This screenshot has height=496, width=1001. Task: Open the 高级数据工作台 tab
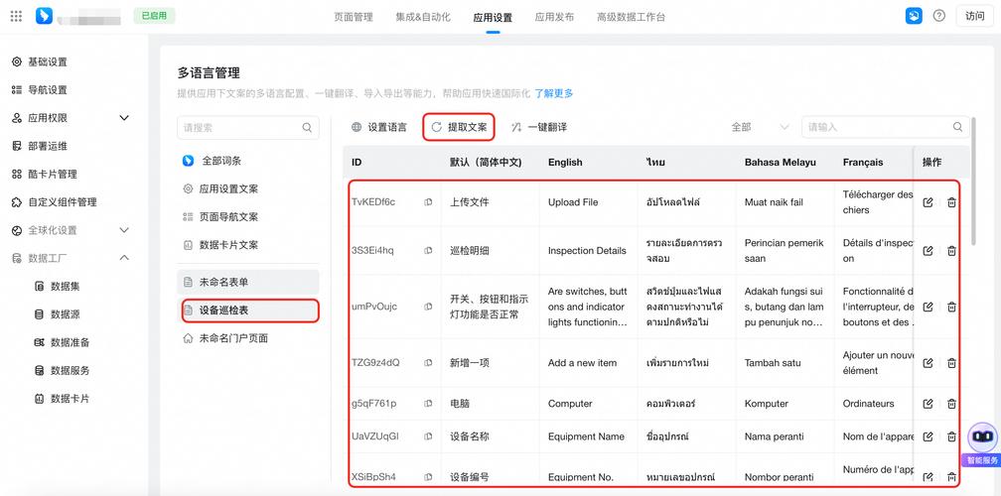point(631,17)
